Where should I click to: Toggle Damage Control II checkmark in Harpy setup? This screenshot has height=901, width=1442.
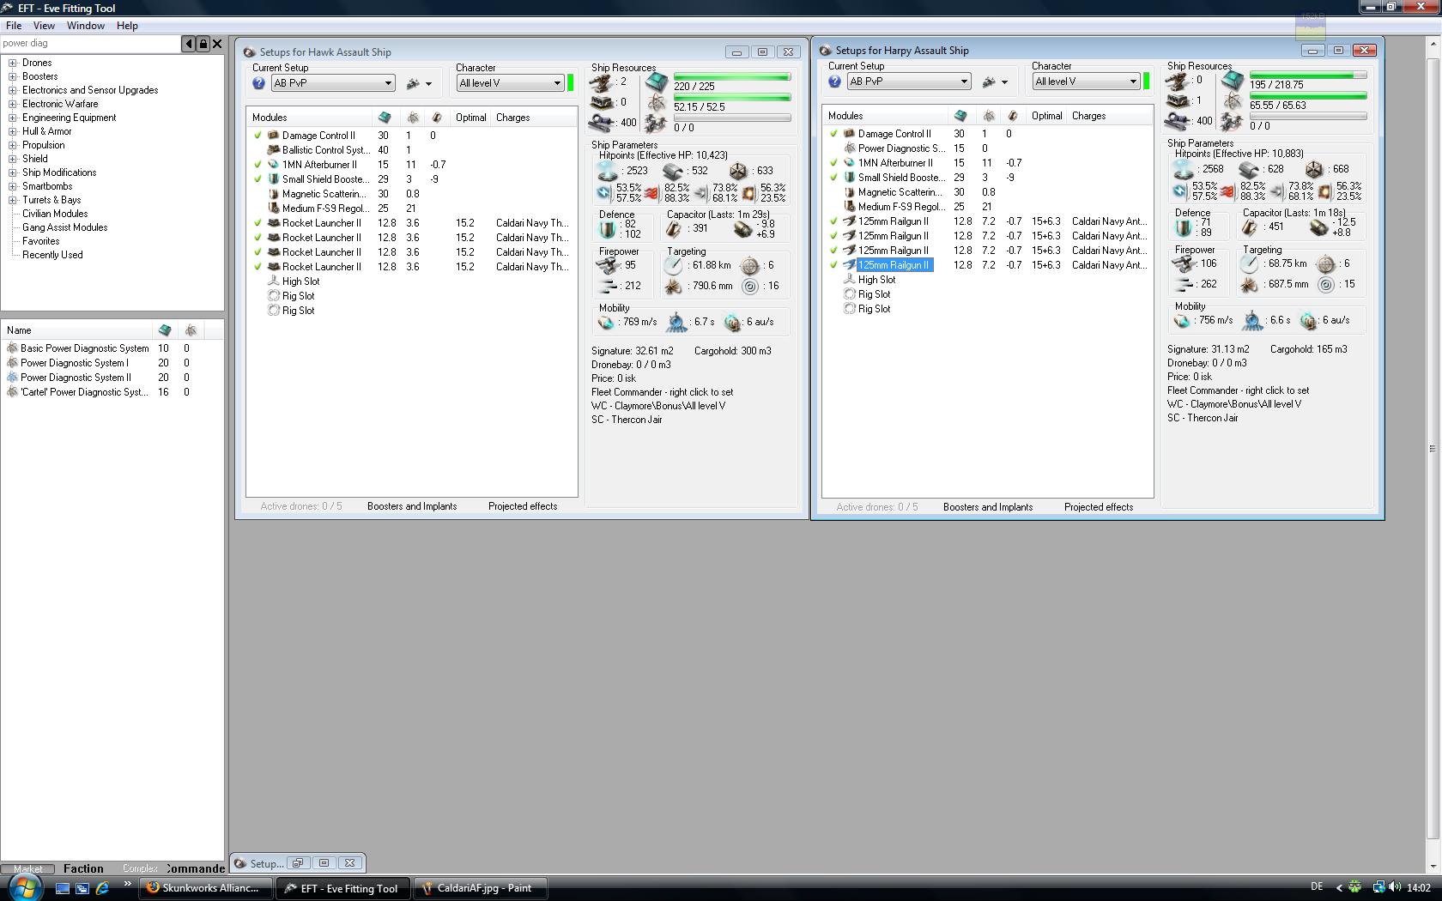pyautogui.click(x=833, y=134)
